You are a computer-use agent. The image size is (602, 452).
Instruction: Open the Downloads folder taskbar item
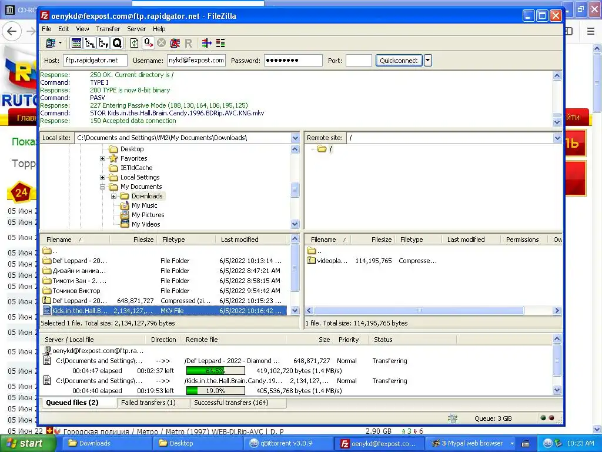pos(106,444)
